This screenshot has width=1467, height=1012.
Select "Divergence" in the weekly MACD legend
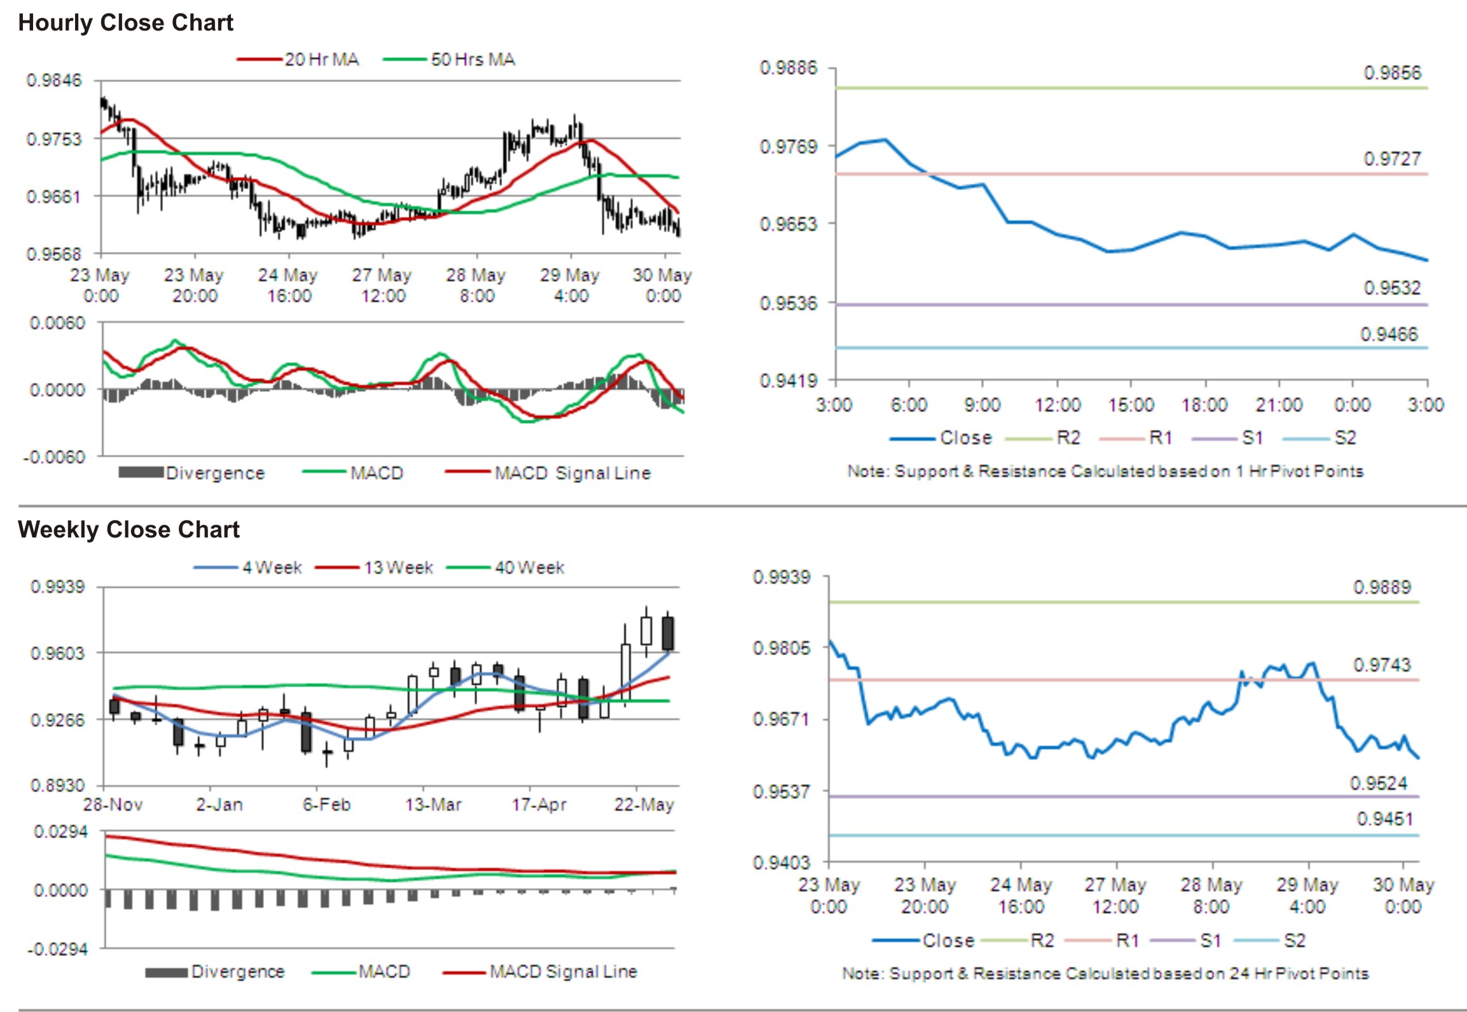pos(238,972)
